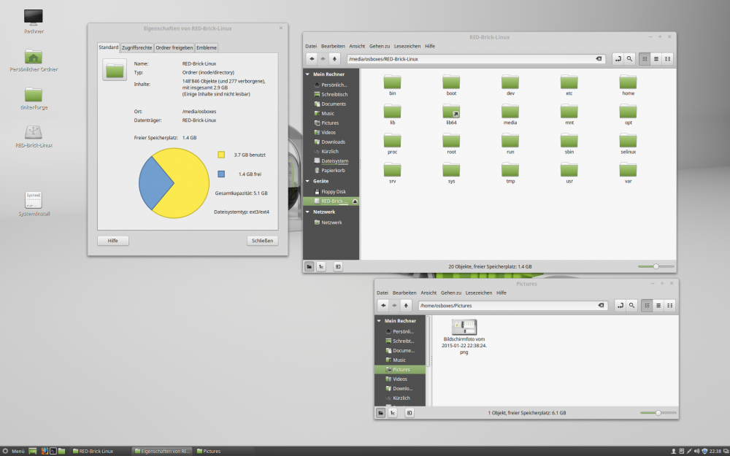Collapse the Netzwerk sidebar section
Image resolution: width=730 pixels, height=456 pixels.
point(307,212)
